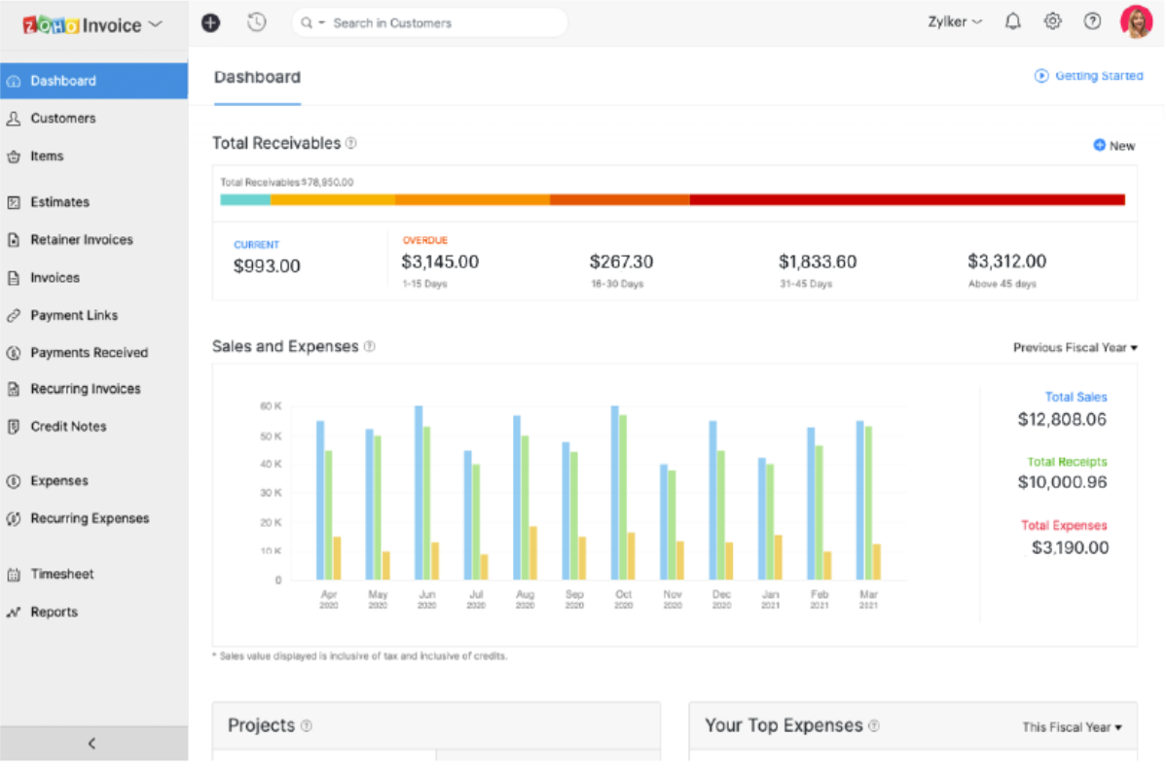The image size is (1166, 773).
Task: Open the recent activities history icon
Action: [256, 21]
